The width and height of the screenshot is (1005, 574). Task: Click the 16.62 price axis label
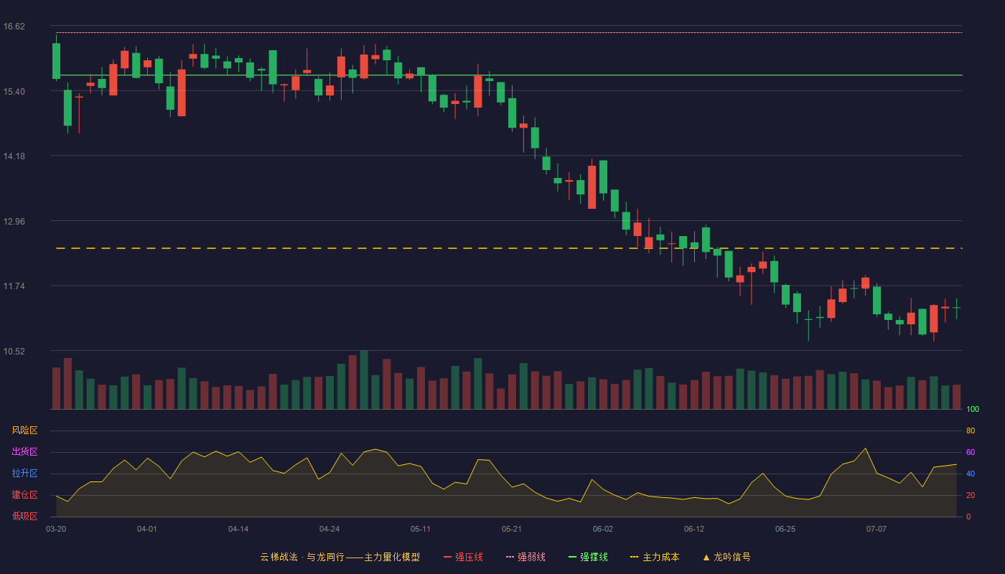tap(14, 27)
